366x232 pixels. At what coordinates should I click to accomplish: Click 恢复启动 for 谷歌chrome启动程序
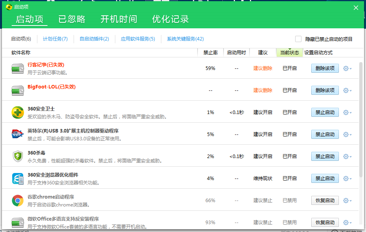pos(325,200)
